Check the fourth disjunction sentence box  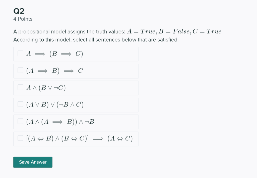[x=20, y=104]
